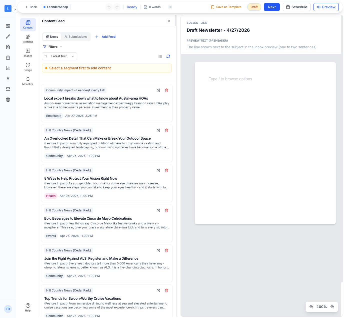Delete the Protect Your Vision article
Viewport: 344px width, 318px height.
pos(166,170)
